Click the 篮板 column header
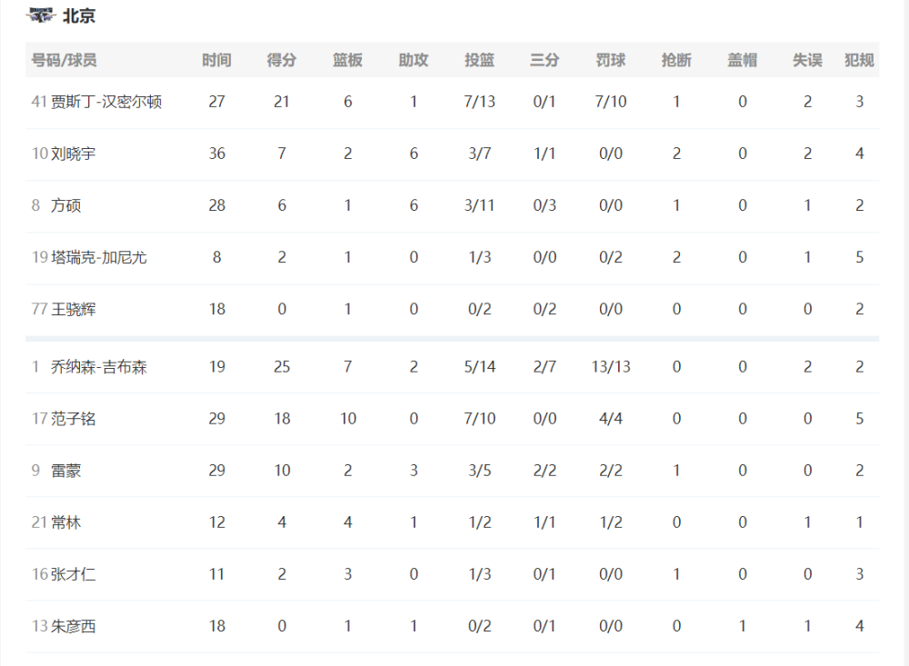The image size is (909, 666). (x=348, y=60)
